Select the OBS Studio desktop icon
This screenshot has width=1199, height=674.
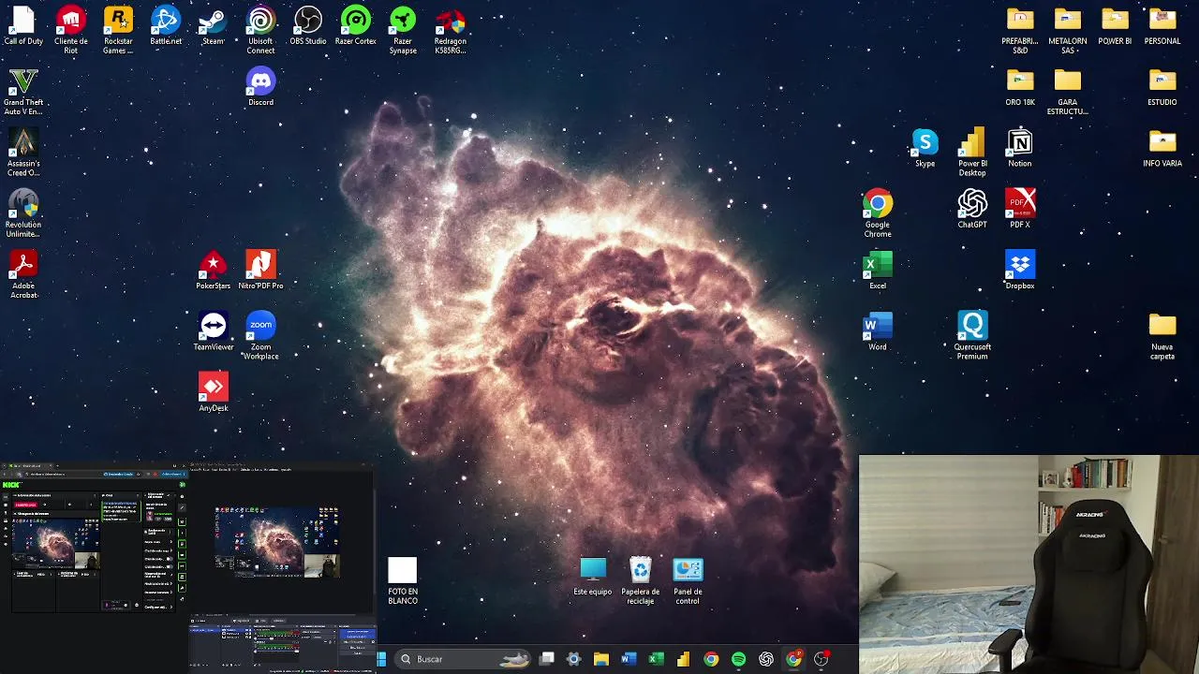[308, 26]
